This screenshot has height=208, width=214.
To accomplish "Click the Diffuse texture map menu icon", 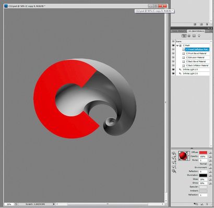I will [x=210, y=153].
